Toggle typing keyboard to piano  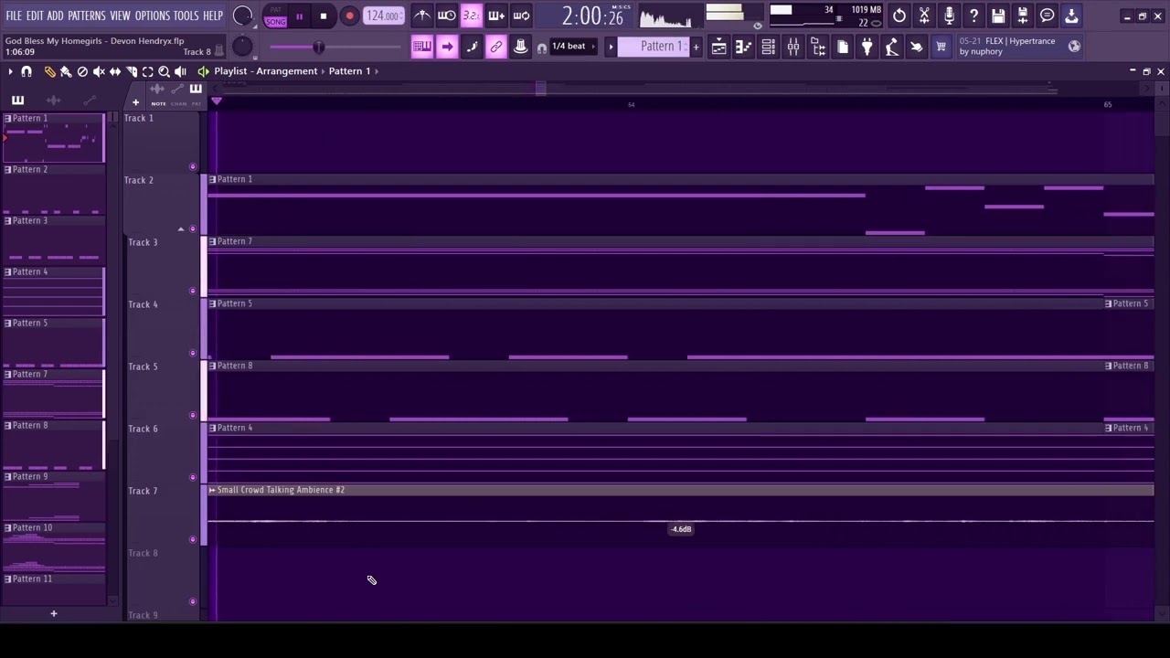[421, 47]
